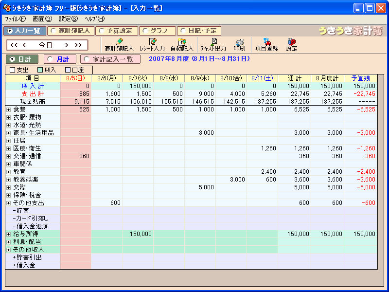Open the 設定(S) menu
Screen dimensions: 389x292
point(69,19)
